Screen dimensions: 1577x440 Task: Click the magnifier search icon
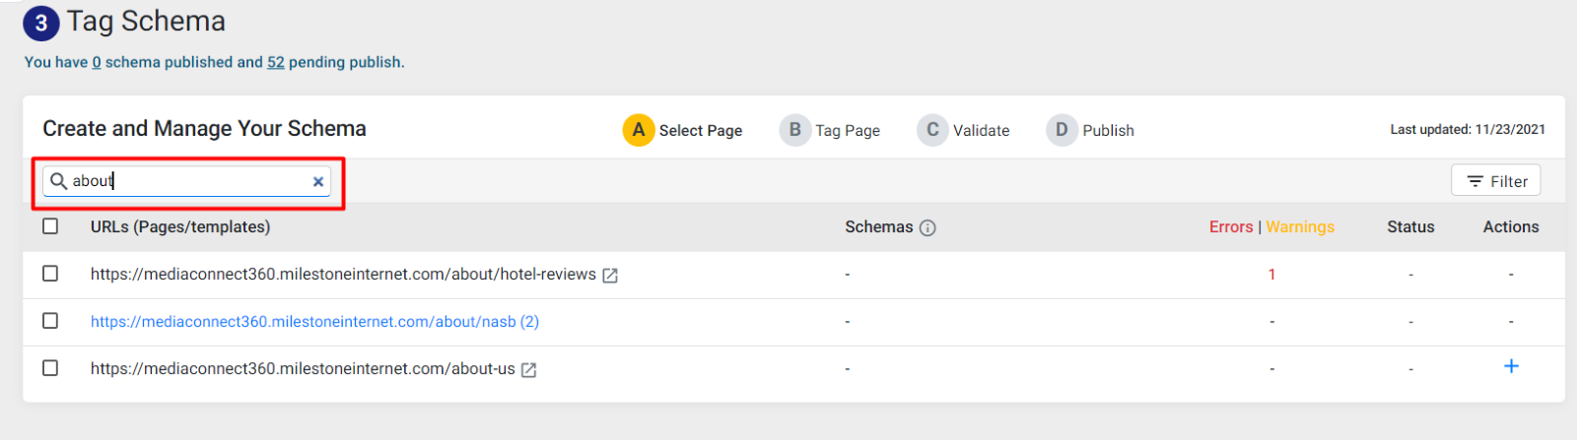(59, 181)
